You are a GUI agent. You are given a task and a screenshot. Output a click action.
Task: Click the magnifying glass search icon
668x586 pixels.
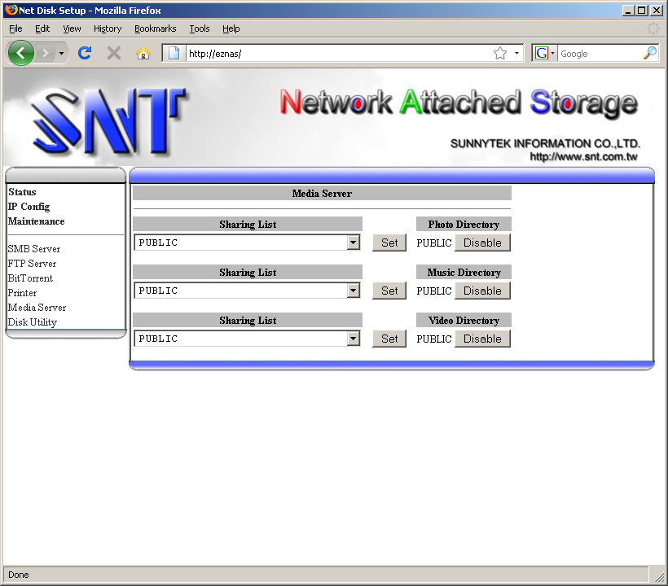(649, 53)
